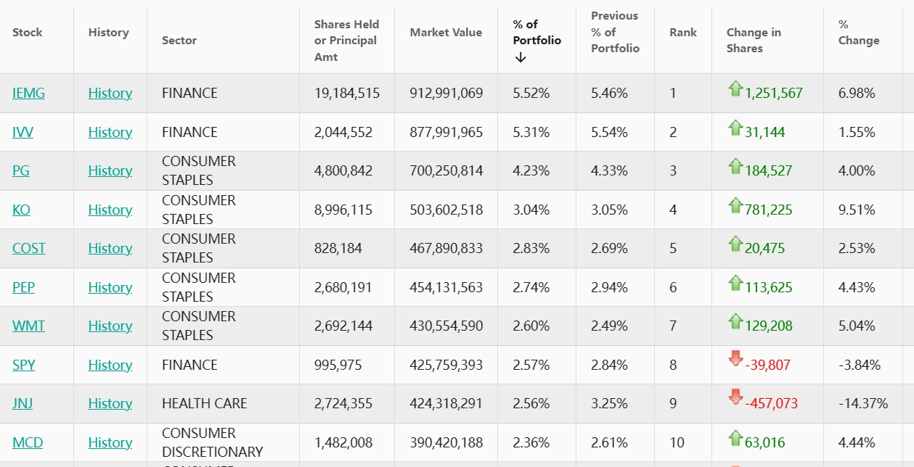The height and width of the screenshot is (467, 914).
Task: Click the red down arrow beside -457,073
Action: pos(735,397)
